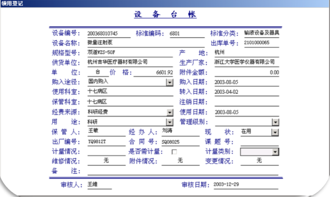330x197 pixels.
Task: Click the 价格 field 6601.92
Action: click(x=153, y=72)
